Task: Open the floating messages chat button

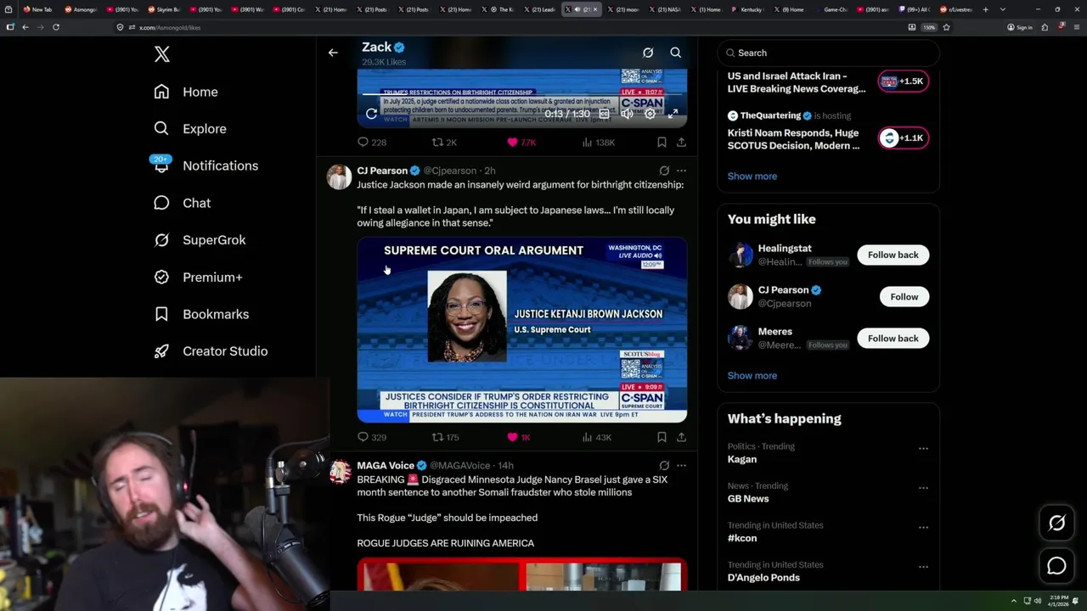Action: tap(1056, 565)
